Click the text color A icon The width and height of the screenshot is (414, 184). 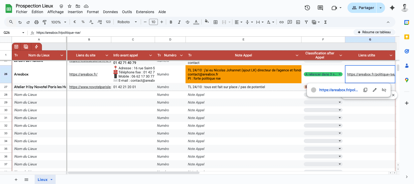coord(196,22)
